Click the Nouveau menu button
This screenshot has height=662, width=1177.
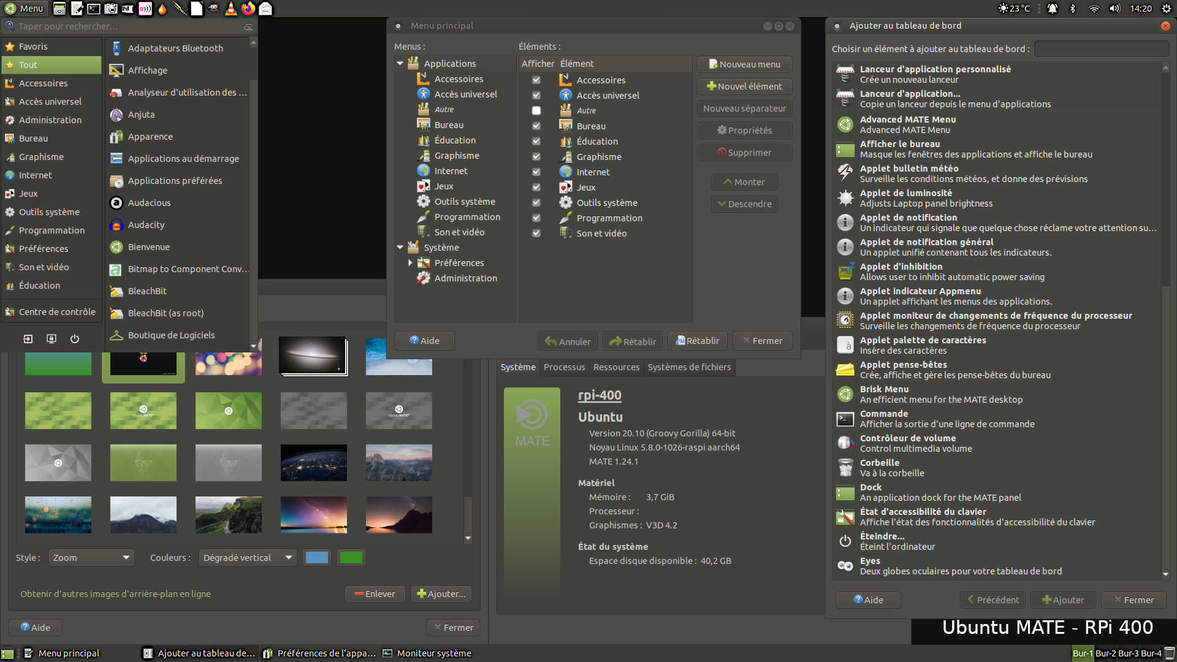click(744, 64)
